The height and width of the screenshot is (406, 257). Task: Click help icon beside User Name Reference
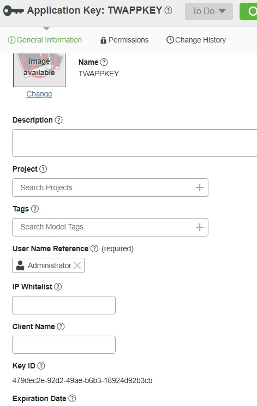coord(94,249)
